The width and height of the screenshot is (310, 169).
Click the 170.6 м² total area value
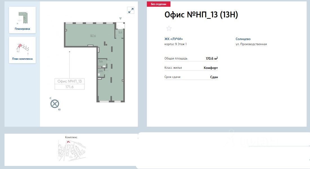(x=212, y=59)
